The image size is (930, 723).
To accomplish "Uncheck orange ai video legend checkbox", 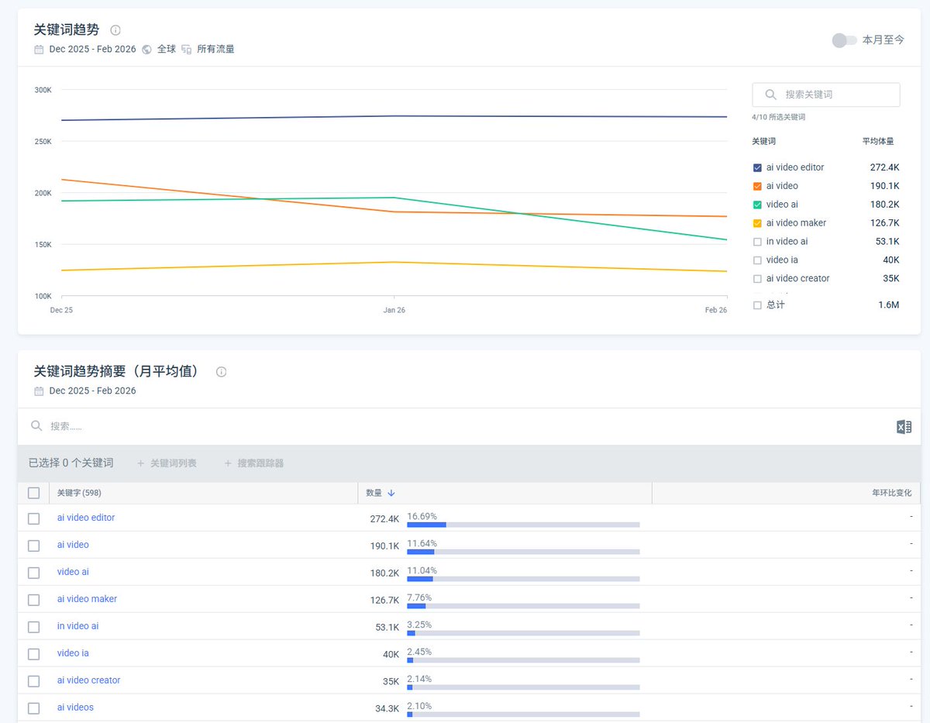I will click(x=757, y=186).
